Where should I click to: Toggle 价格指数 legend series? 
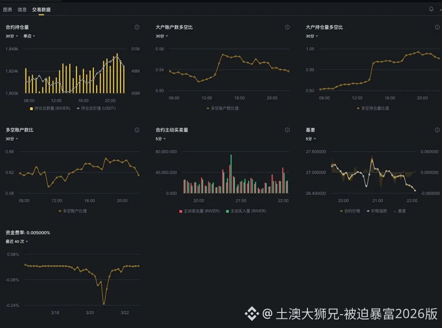tap(376, 211)
